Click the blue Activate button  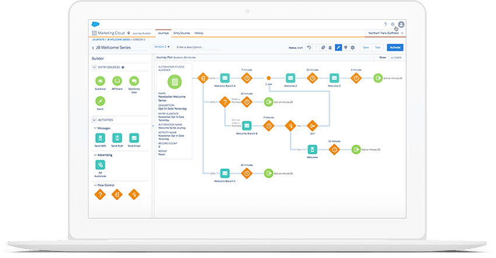[395, 47]
